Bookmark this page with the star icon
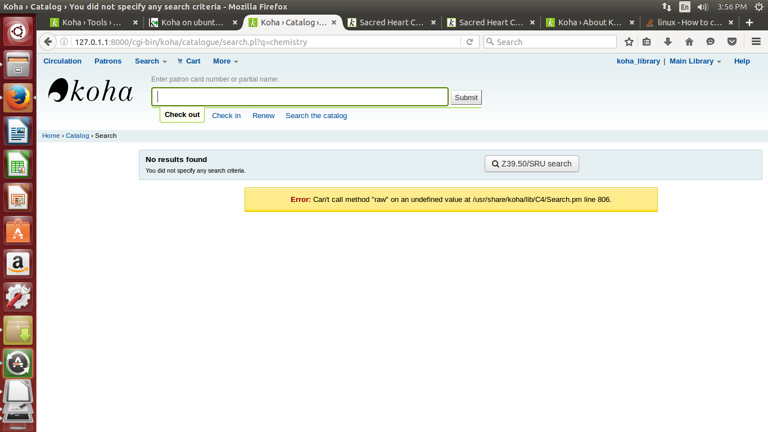This screenshot has width=768, height=432. (x=629, y=42)
